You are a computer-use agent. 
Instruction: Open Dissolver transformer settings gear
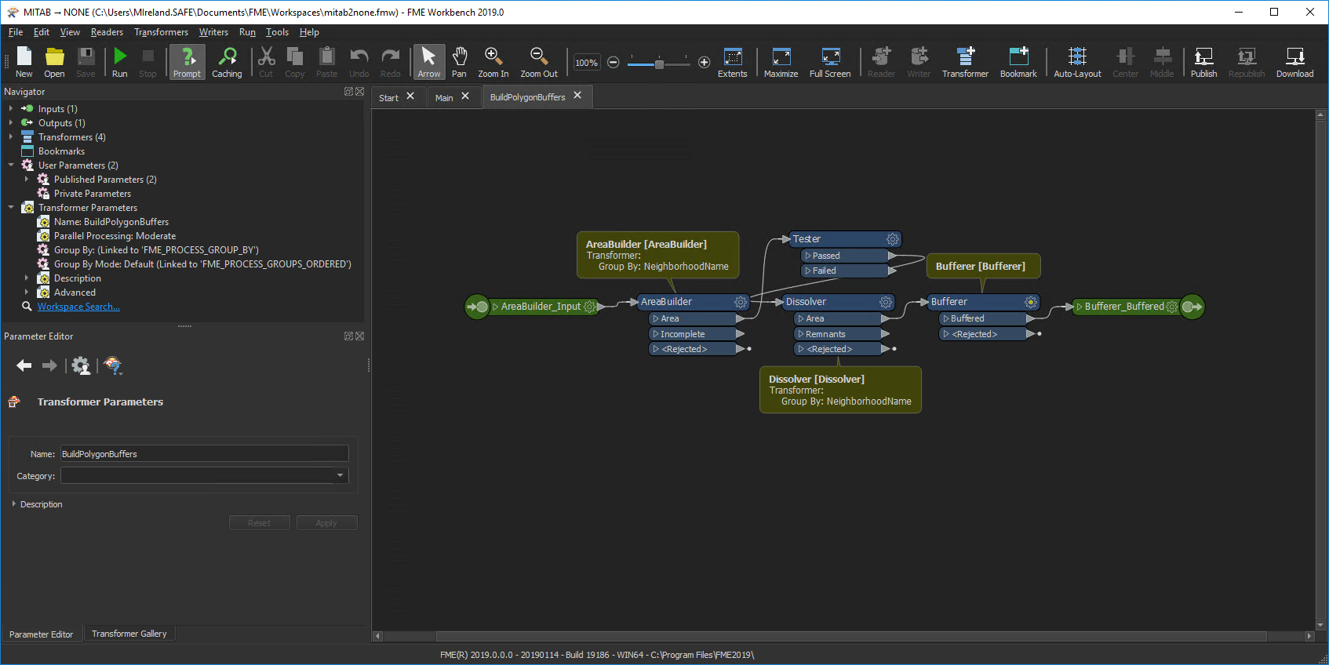click(x=886, y=302)
